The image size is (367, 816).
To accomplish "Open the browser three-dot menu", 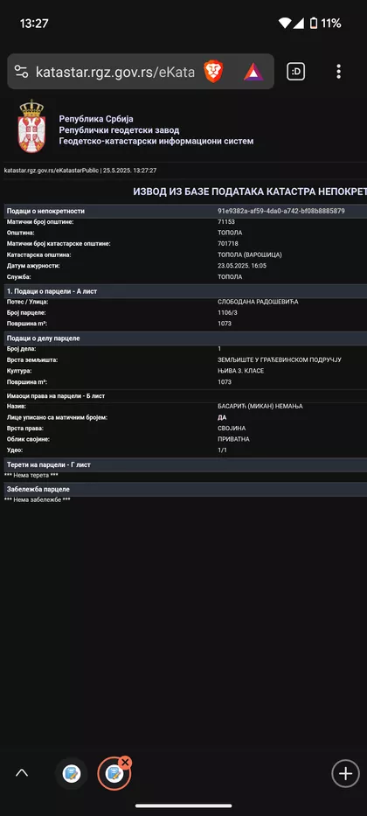I will pyautogui.click(x=338, y=72).
